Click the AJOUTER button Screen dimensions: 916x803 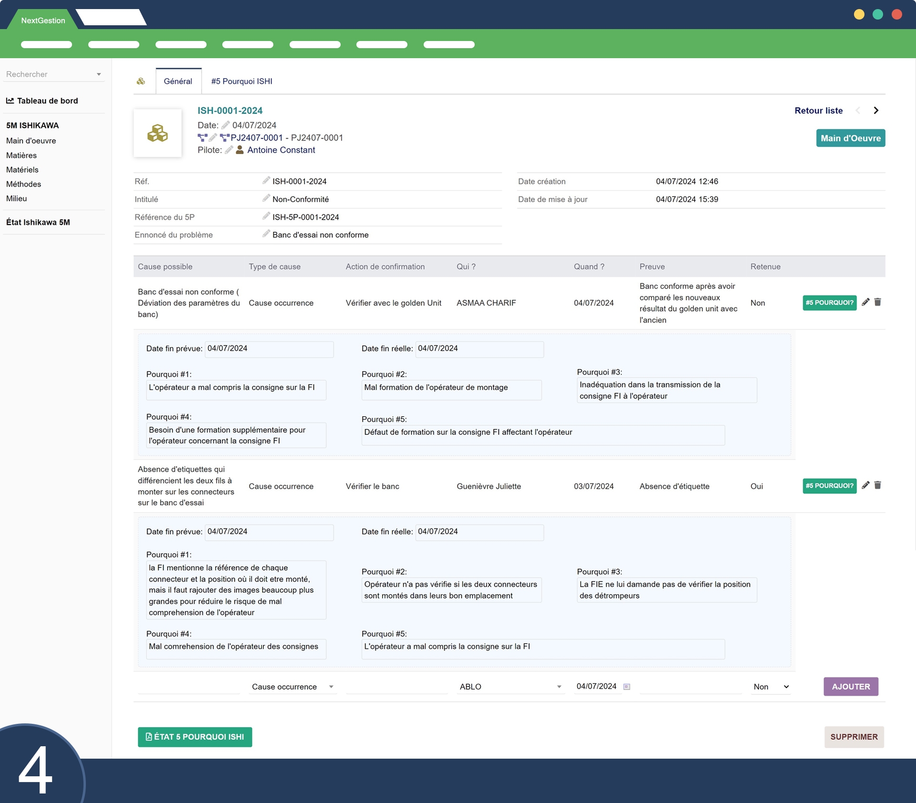[850, 687]
